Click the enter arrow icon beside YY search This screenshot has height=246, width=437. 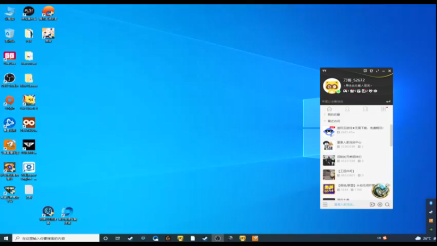click(388, 102)
